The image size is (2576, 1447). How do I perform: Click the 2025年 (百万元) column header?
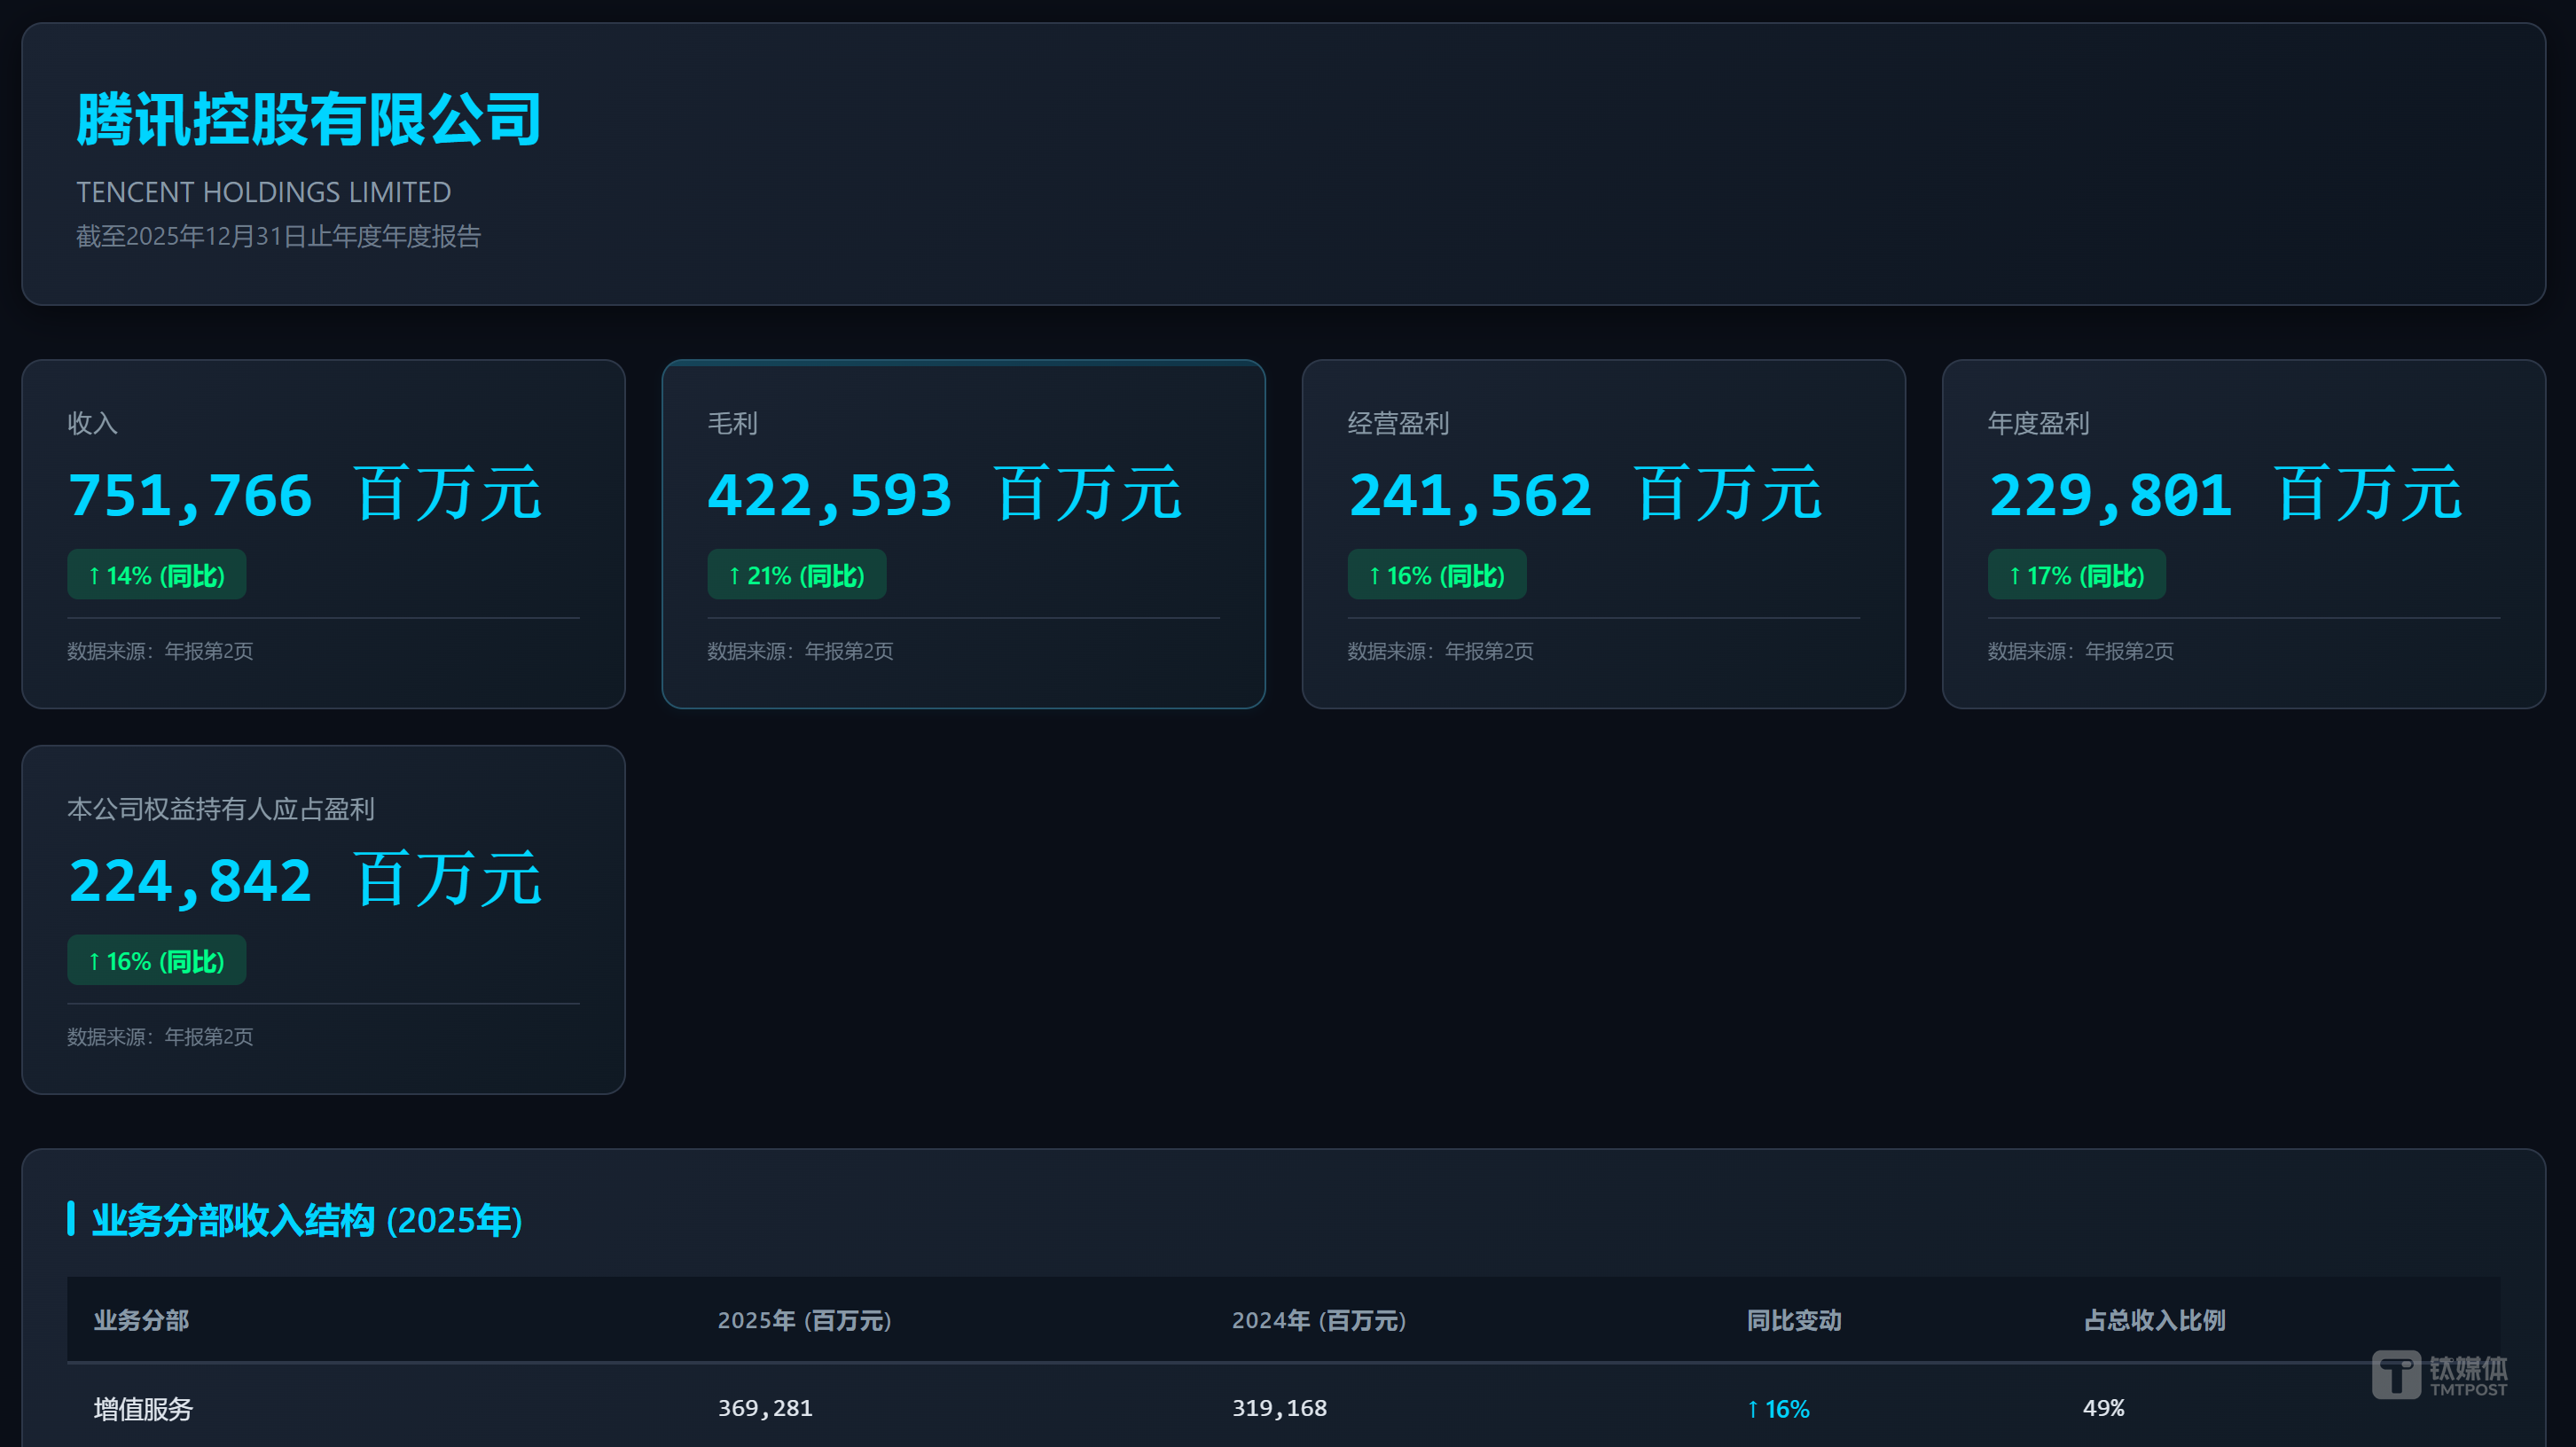[x=804, y=1321]
